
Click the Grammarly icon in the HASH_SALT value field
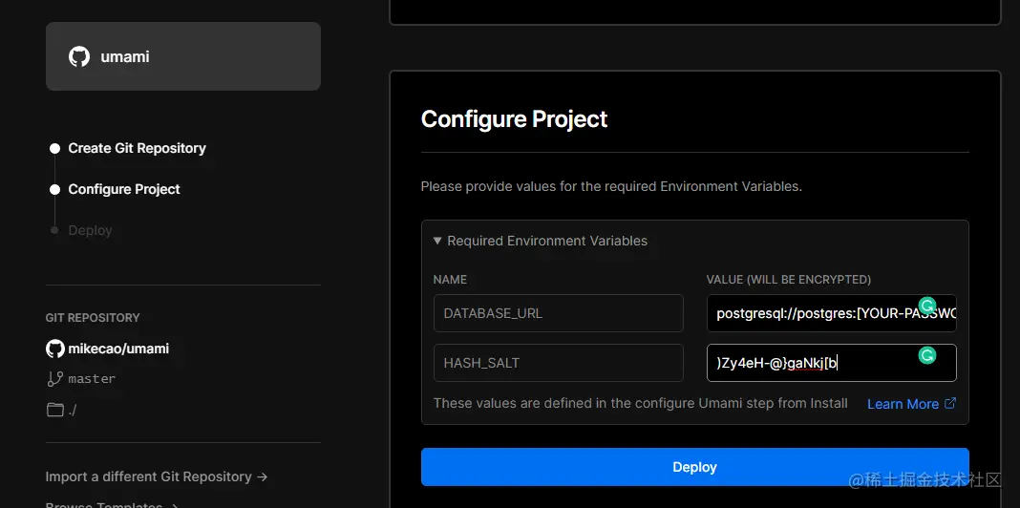point(926,355)
